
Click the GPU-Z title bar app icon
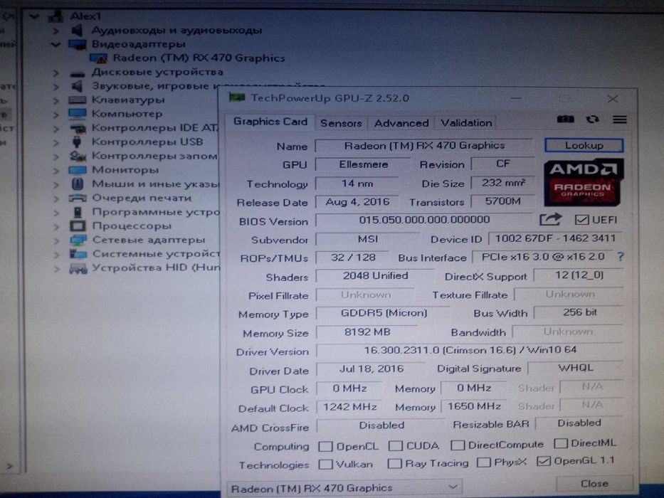coord(237,98)
